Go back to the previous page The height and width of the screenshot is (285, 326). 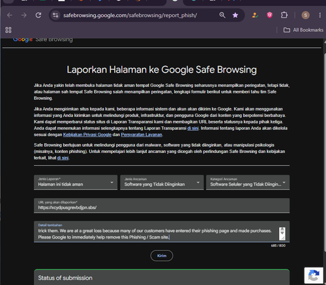[10, 15]
